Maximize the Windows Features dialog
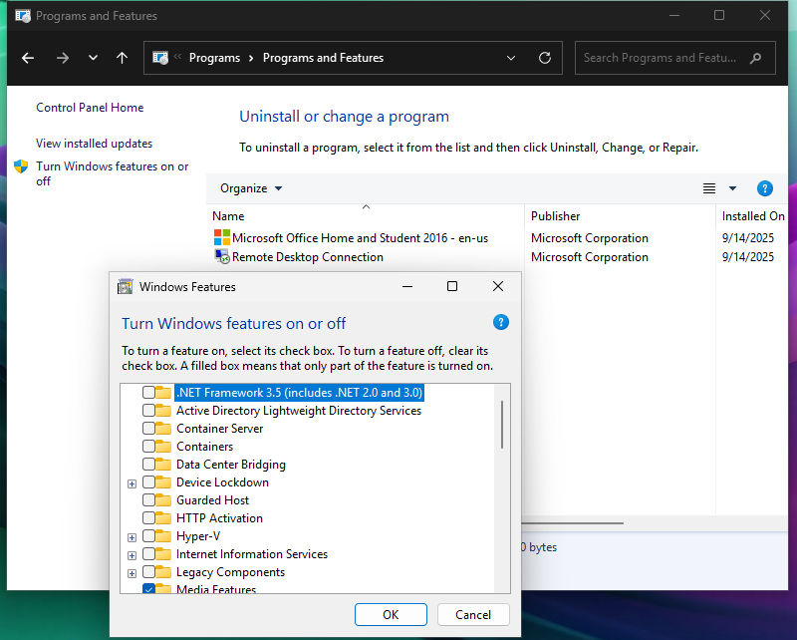Image resolution: width=797 pixels, height=640 pixels. (452, 286)
